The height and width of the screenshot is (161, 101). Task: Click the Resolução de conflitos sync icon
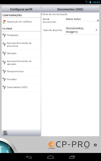4,22
